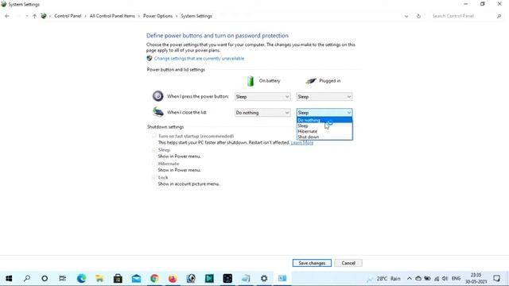Open close lid On battery dropdown

tap(262, 113)
